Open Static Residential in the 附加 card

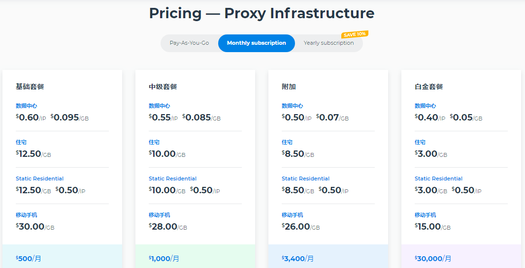305,179
